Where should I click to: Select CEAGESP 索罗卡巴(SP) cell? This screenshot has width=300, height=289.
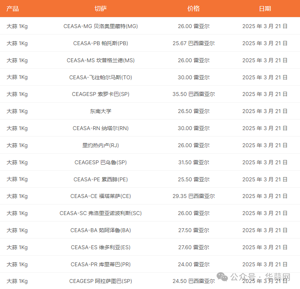101,94
